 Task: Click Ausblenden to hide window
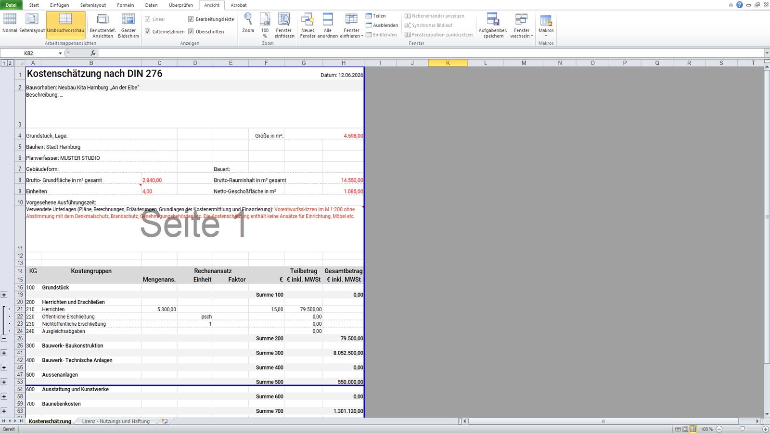point(382,25)
